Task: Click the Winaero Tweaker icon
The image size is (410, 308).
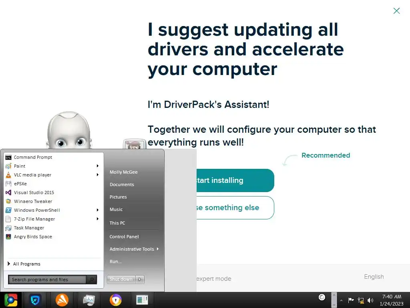Action: click(x=8, y=201)
